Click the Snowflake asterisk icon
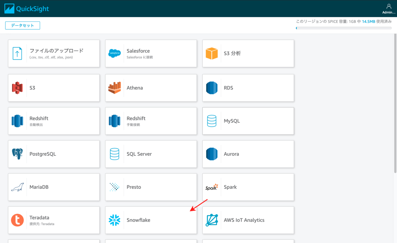397x243 pixels. (114, 220)
